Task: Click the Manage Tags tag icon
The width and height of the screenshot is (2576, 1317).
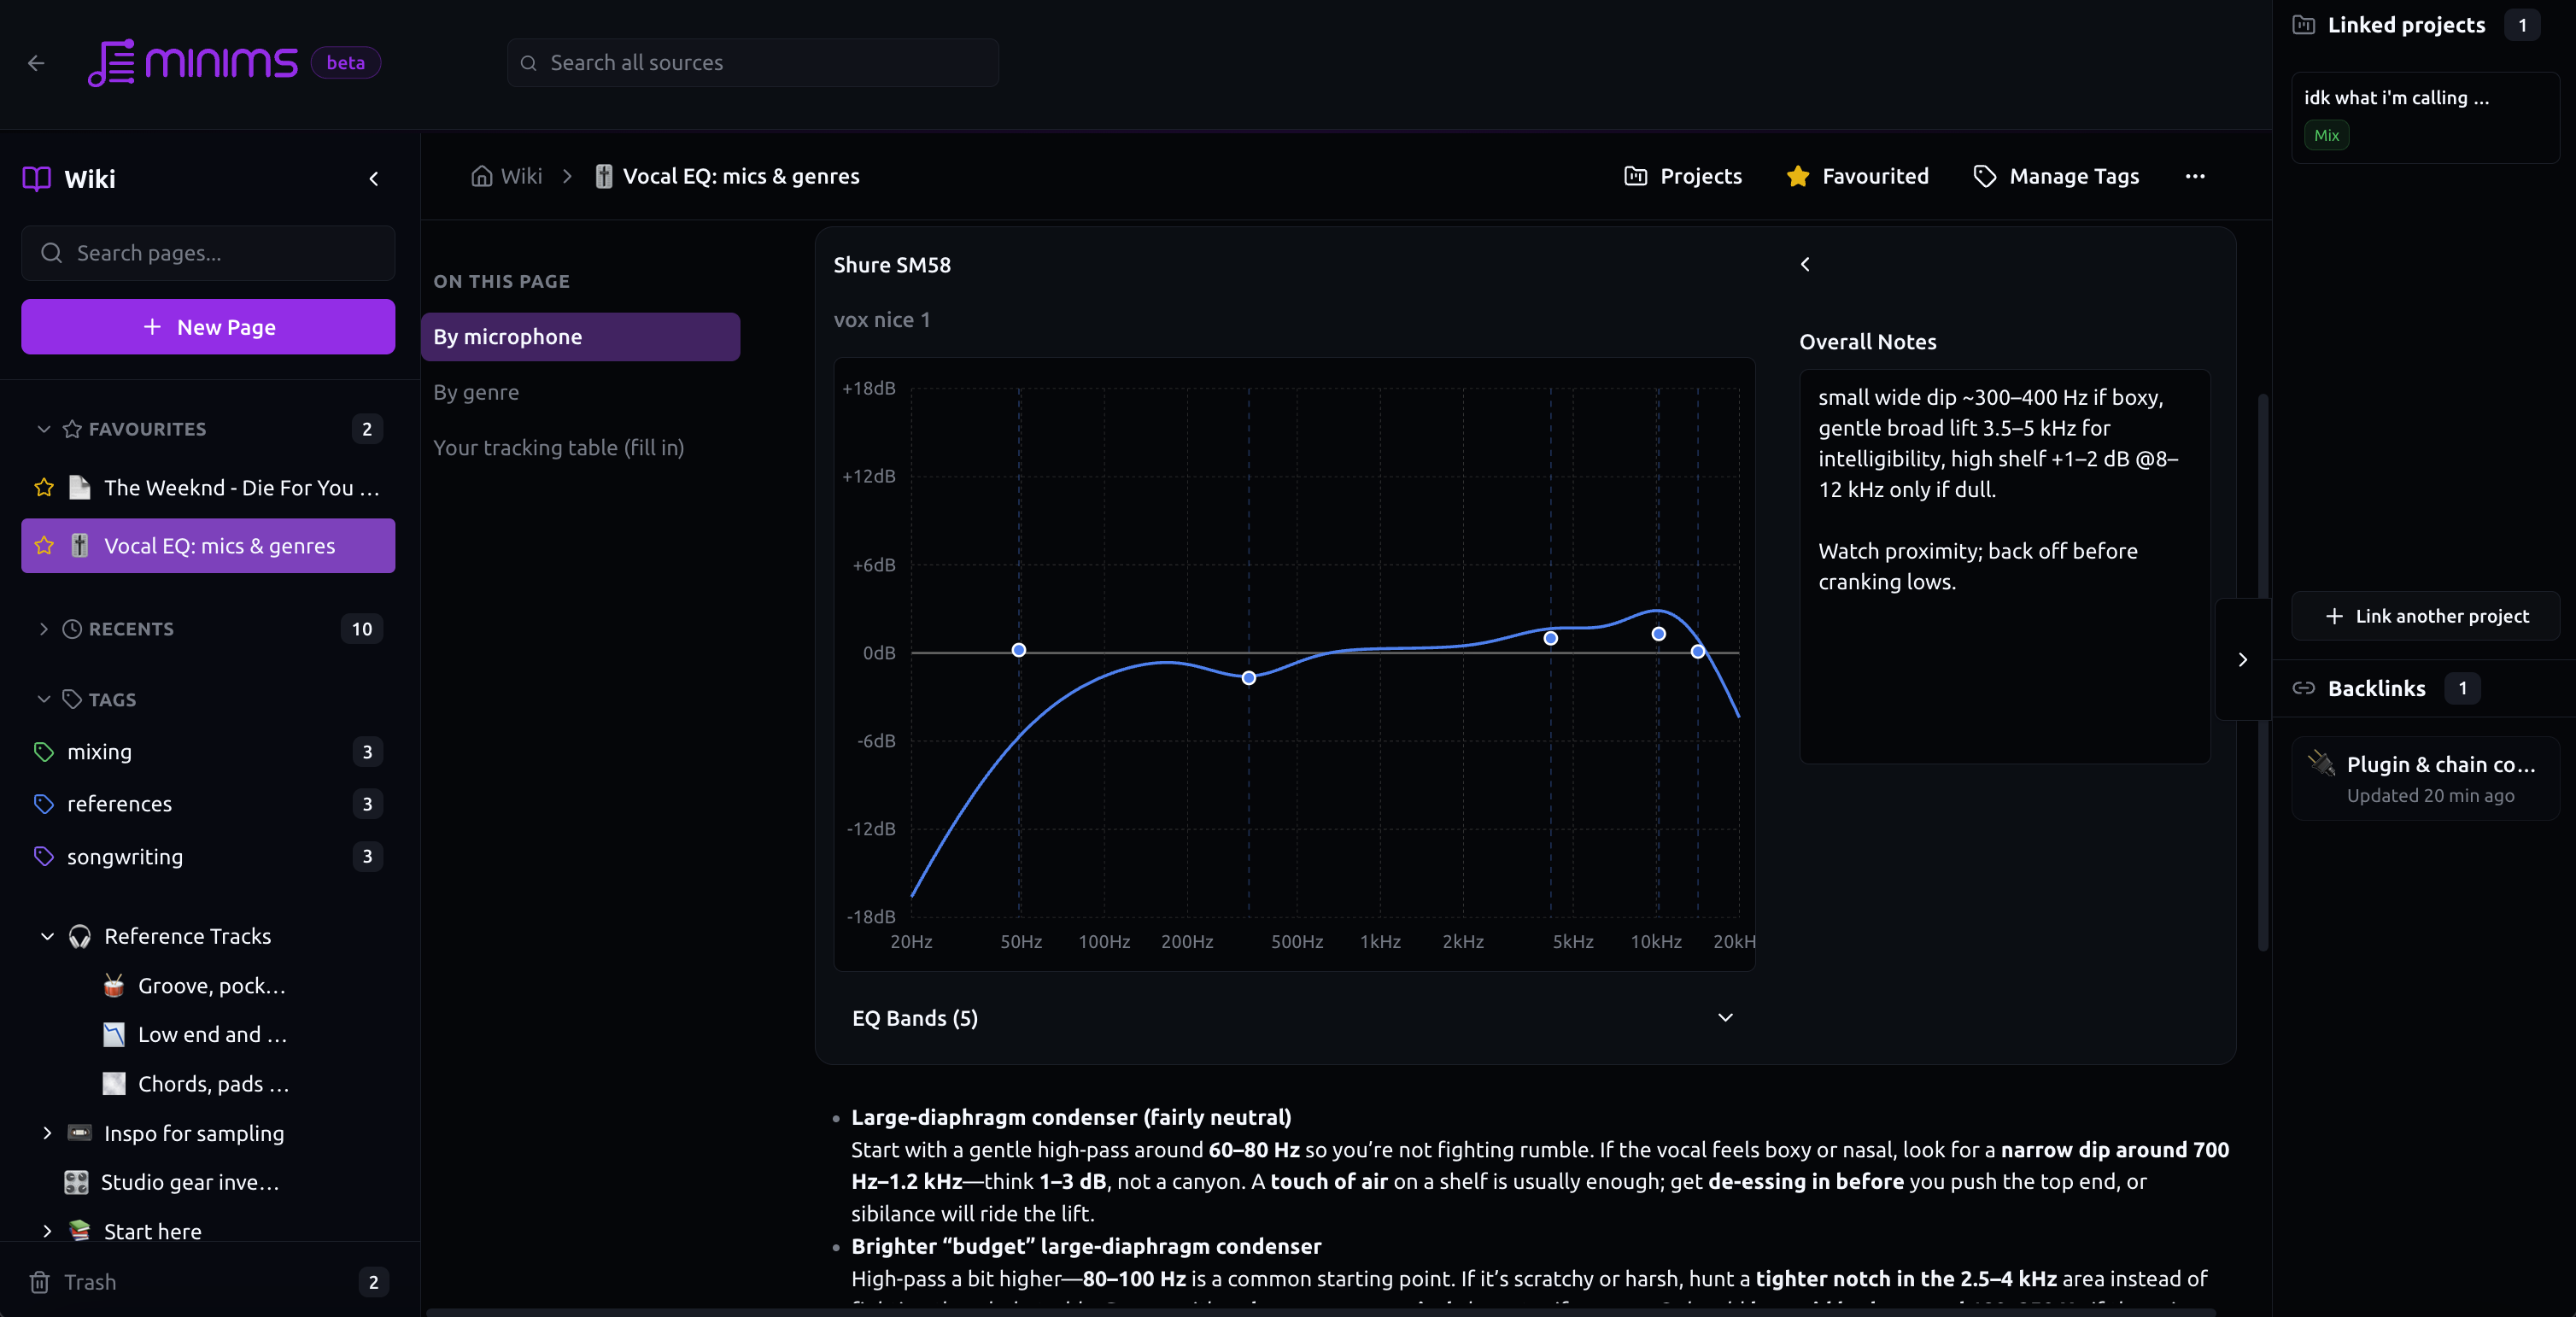Action: pos(1985,176)
